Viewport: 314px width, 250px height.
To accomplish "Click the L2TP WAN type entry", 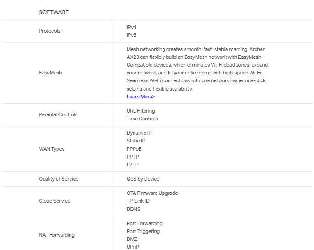I will coord(133,165).
